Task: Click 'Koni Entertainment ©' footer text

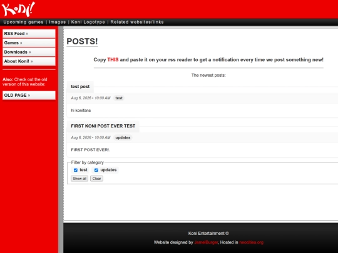Action: click(208, 234)
